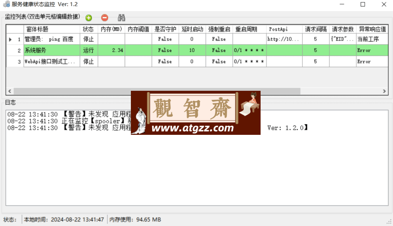Click the horizontal scrollbar left arrow
The image size is (393, 226).
click(x=10, y=91)
